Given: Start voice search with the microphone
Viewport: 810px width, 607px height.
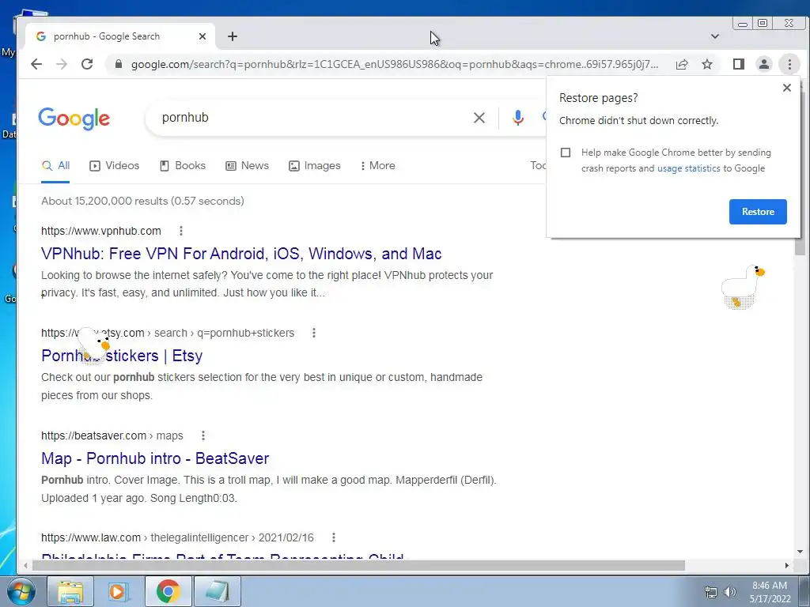Looking at the screenshot, I should coord(517,118).
